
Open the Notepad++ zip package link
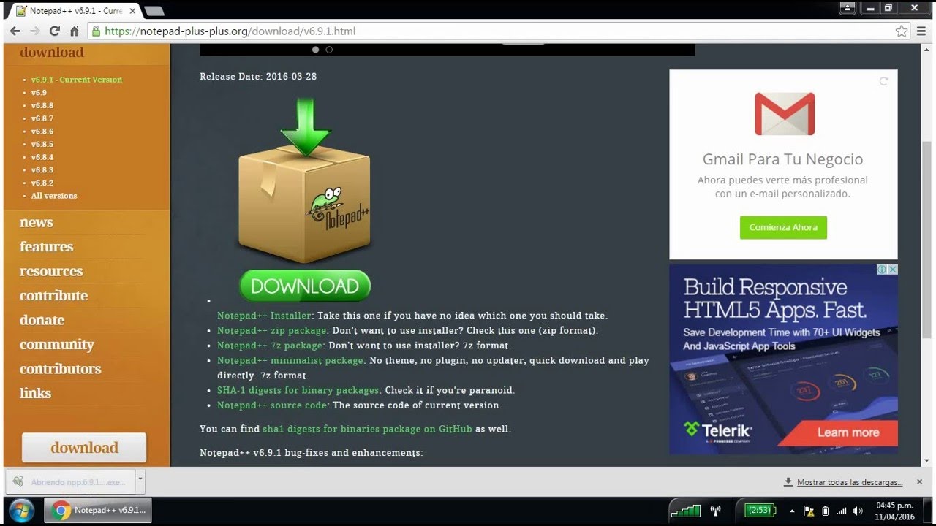point(271,330)
